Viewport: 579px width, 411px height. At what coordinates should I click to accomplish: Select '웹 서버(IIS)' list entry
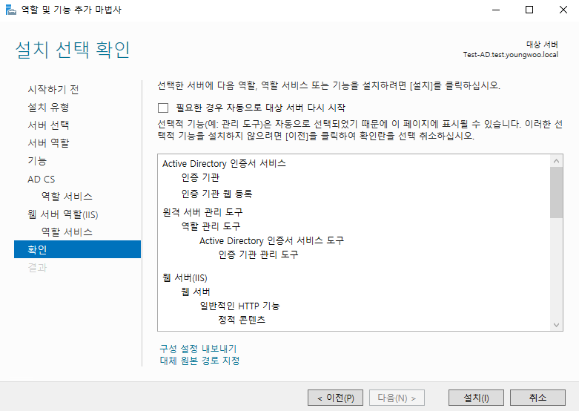pos(185,278)
